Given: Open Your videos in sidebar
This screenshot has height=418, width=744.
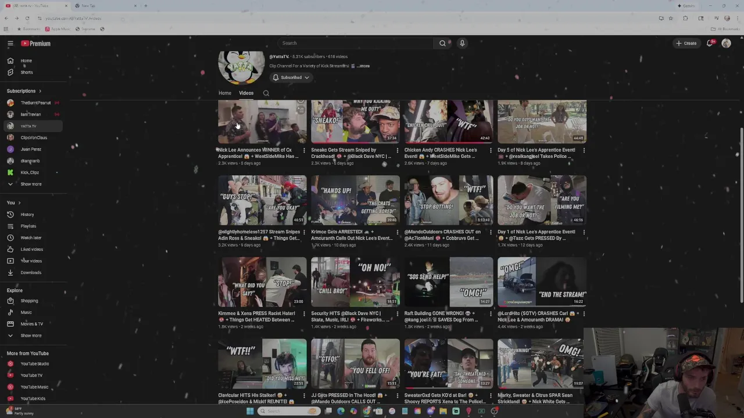Looking at the screenshot, I should (x=31, y=261).
